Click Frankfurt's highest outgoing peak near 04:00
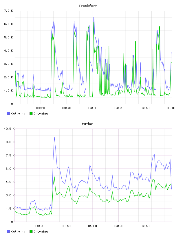 94,17
